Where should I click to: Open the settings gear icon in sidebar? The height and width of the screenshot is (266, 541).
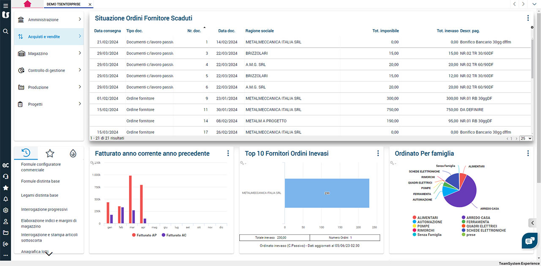(x=5, y=210)
